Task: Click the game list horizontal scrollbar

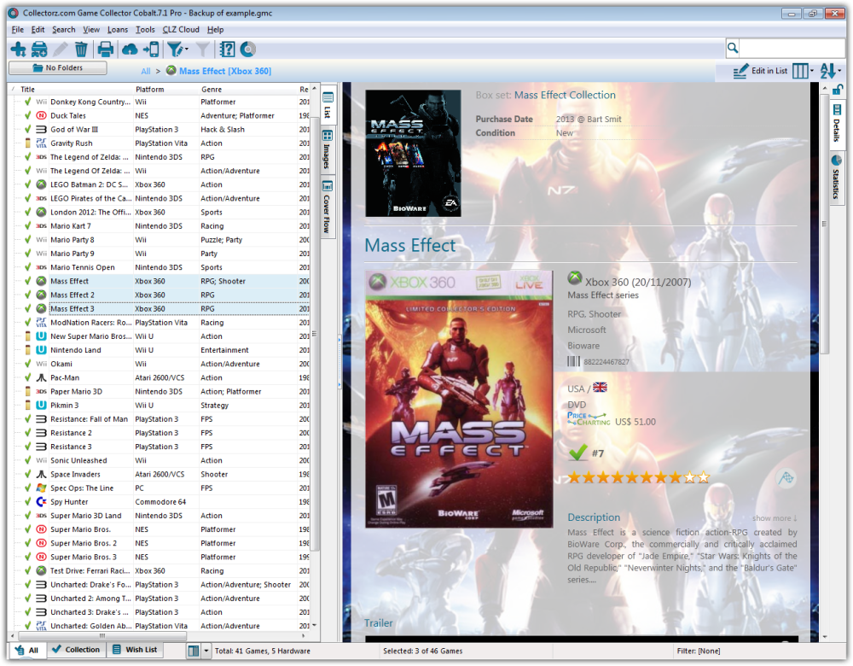Action: 102,635
